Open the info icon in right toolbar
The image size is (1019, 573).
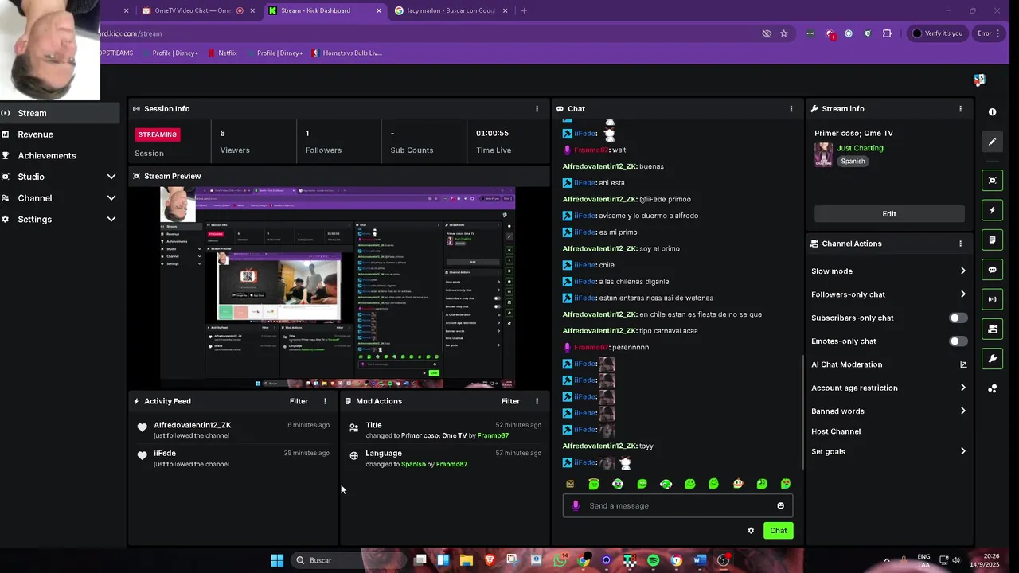tap(992, 112)
